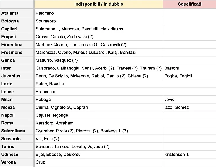Image resolution: width=216 pixels, height=167 pixels.
Task: Select the Torino unavailable players cell
Action: (x=99, y=147)
